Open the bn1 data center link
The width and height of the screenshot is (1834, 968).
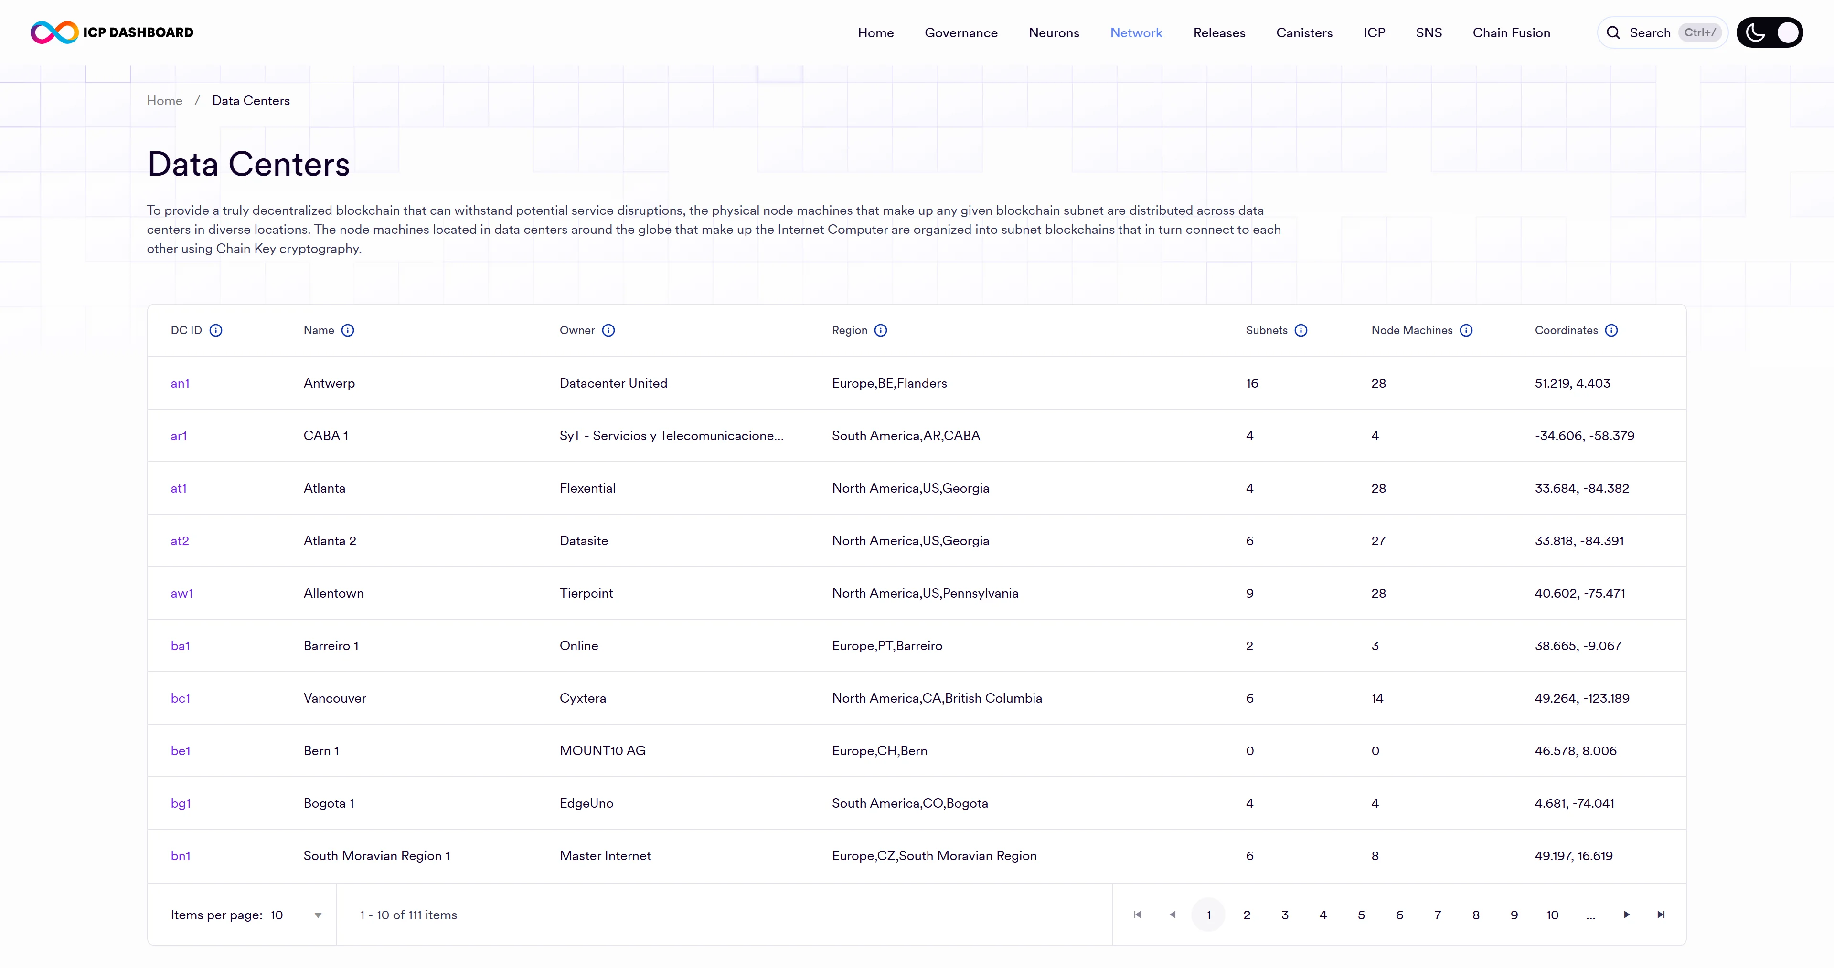click(x=180, y=855)
